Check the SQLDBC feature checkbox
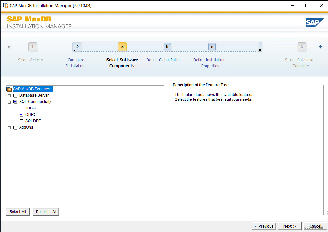Image resolution: width=328 pixels, height=232 pixels. tap(21, 121)
